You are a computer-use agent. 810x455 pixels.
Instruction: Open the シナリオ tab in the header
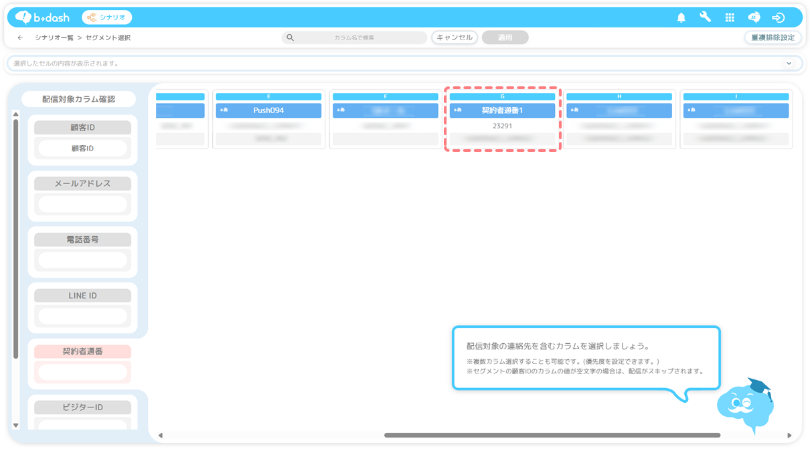point(107,17)
